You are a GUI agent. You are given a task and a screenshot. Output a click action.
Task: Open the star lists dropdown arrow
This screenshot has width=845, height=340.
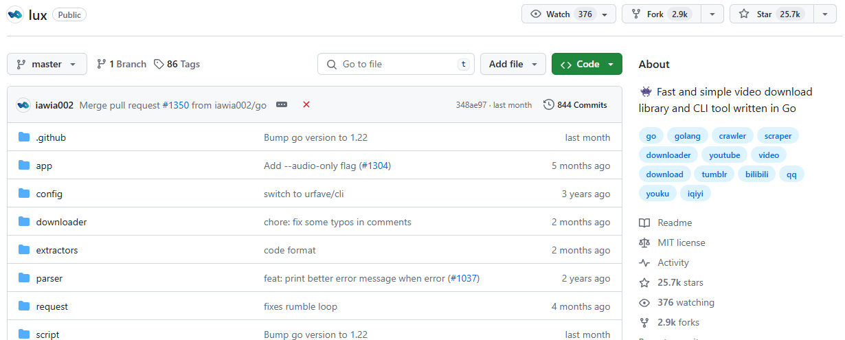point(824,14)
